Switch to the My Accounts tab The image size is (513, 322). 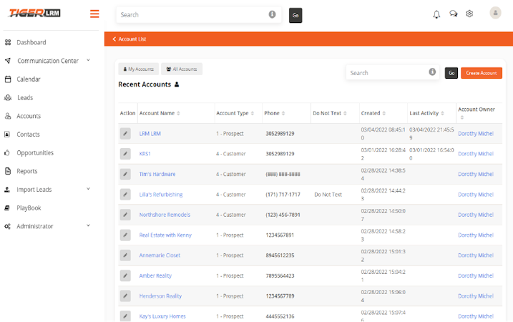(x=139, y=69)
